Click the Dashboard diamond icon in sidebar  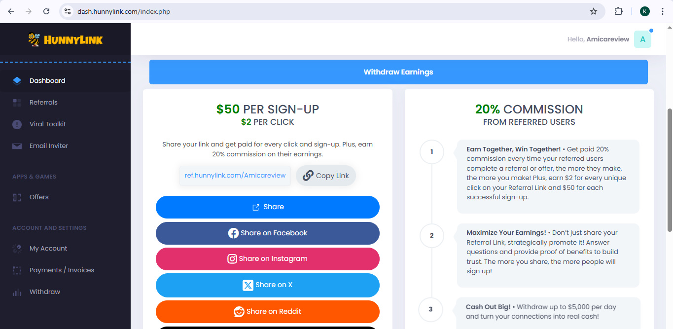point(17,80)
